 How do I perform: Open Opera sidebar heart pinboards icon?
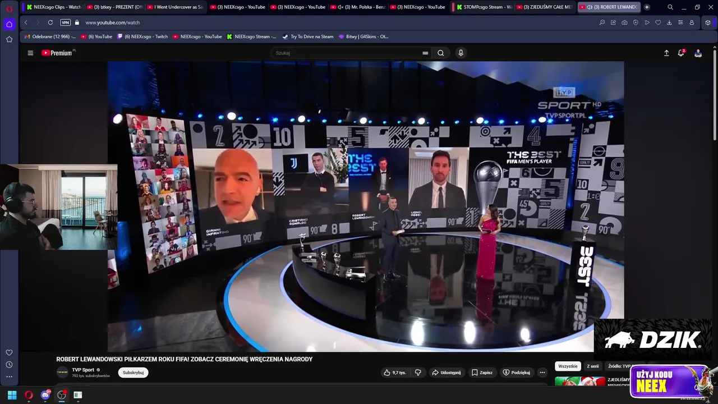coord(9,352)
